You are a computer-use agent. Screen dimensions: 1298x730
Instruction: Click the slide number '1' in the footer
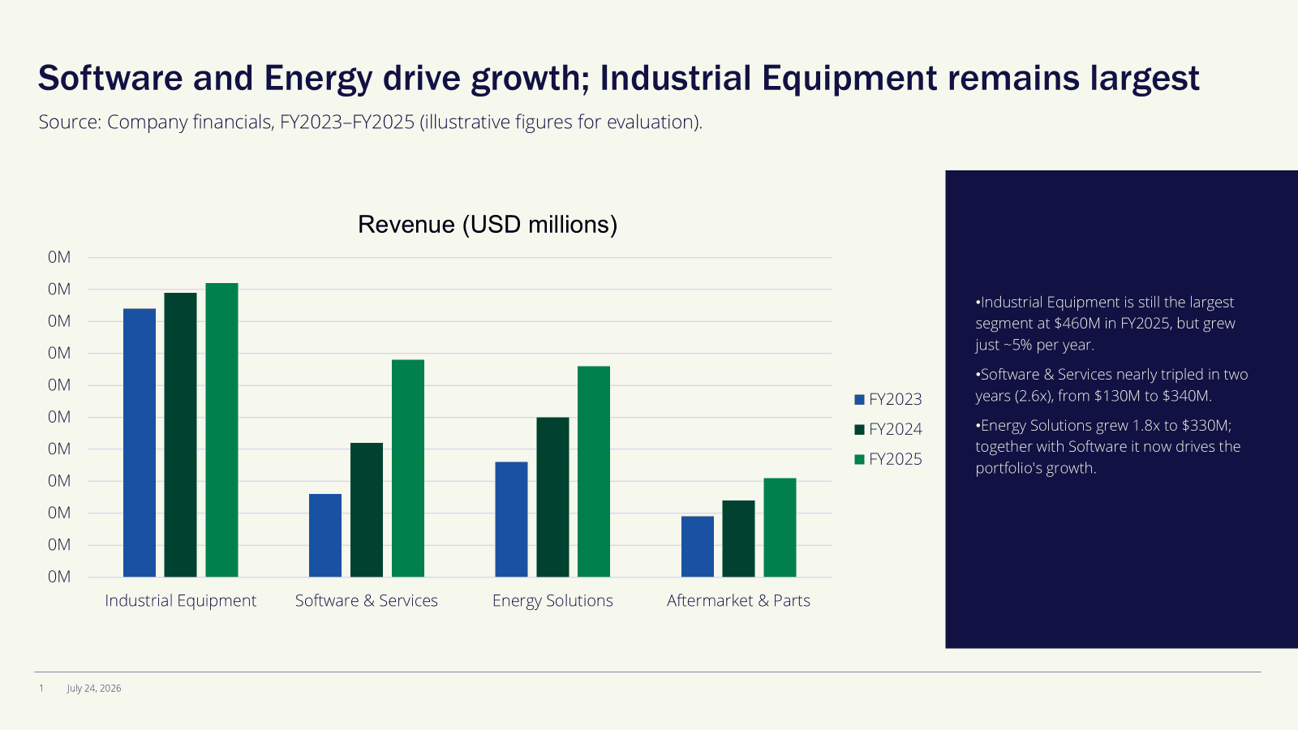41,689
